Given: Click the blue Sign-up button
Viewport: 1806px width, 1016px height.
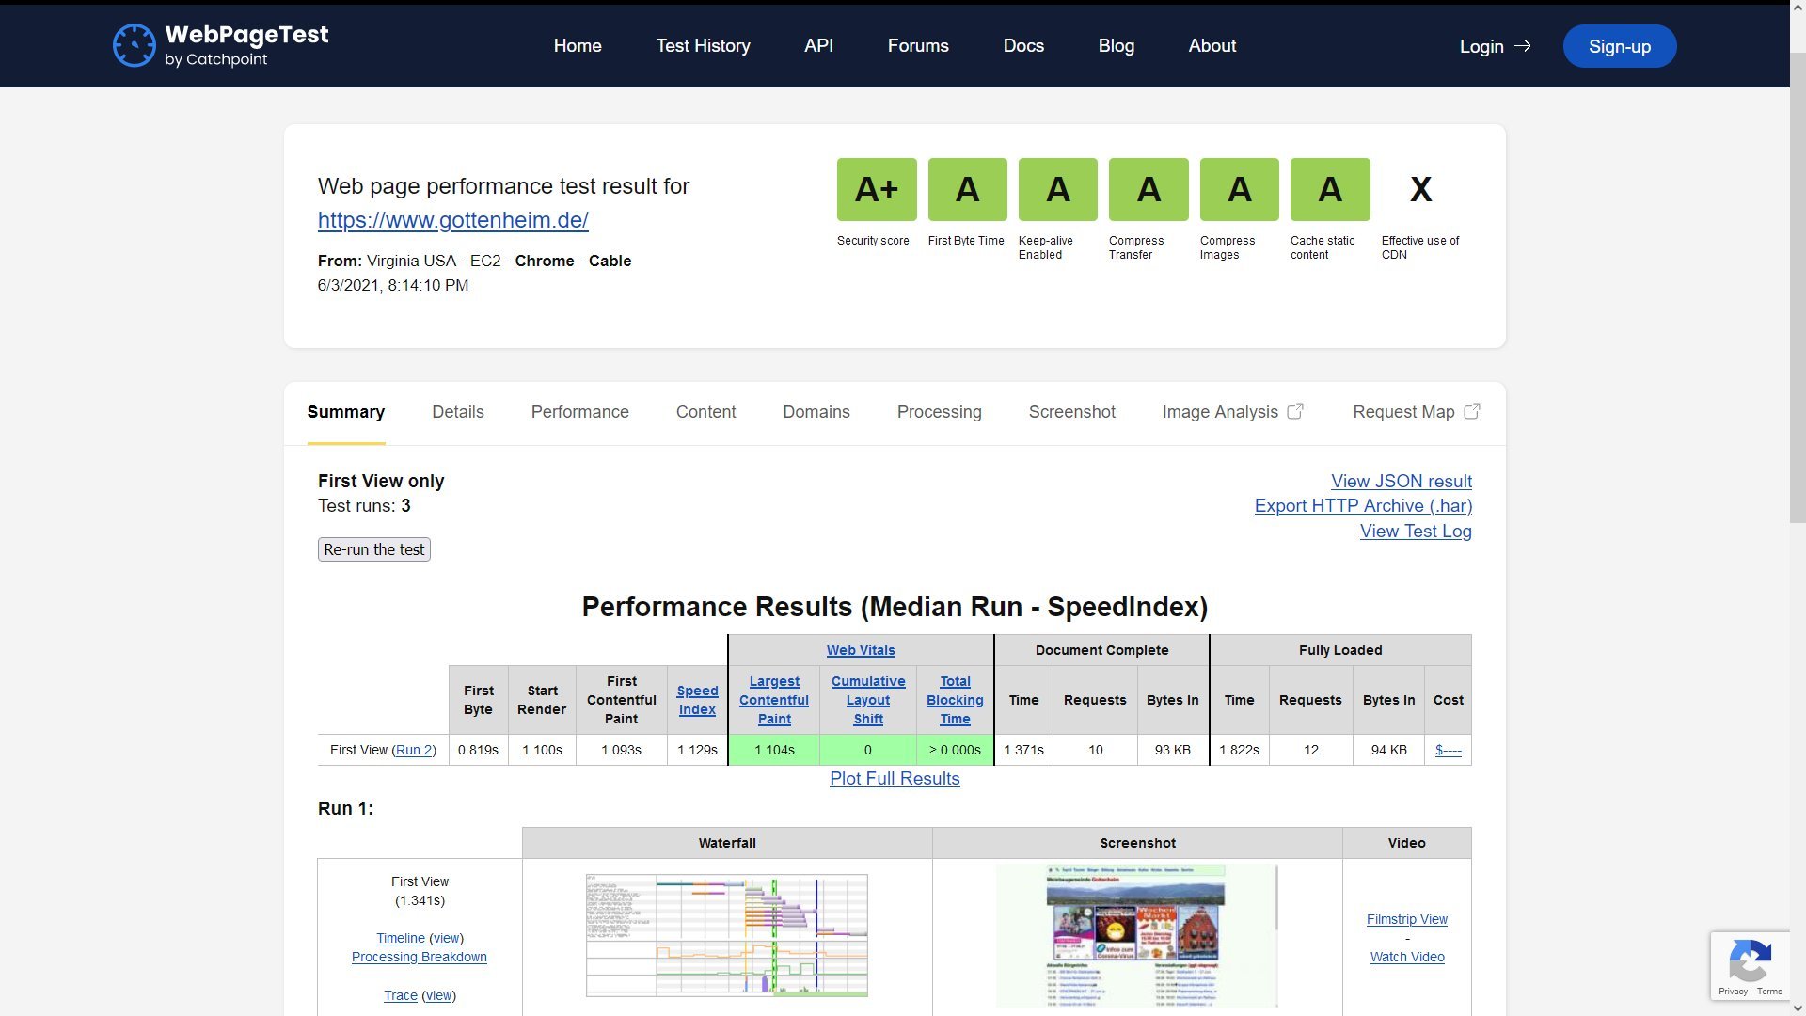Looking at the screenshot, I should point(1619,46).
